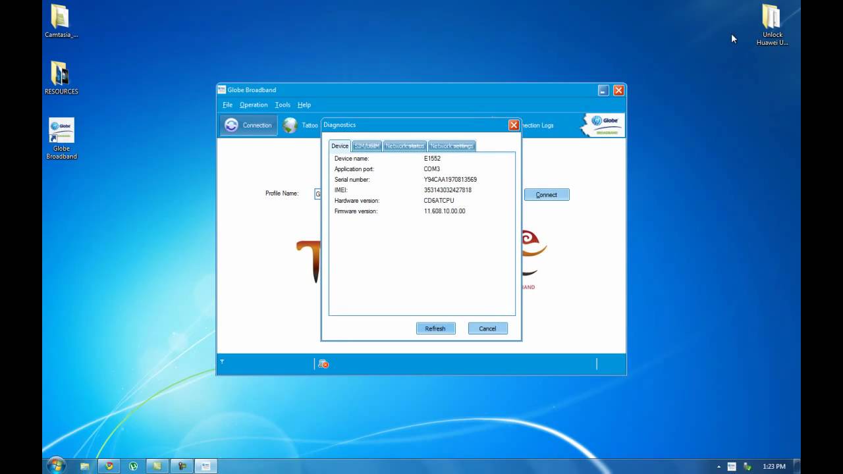Click the IMEI label

(340, 190)
